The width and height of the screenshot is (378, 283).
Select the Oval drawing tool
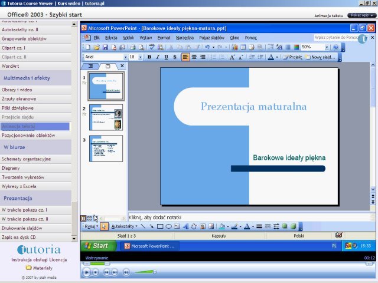[168, 226]
